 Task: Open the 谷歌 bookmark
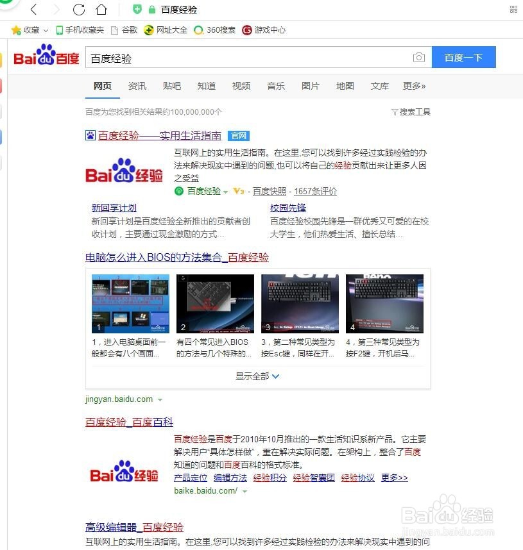click(124, 30)
